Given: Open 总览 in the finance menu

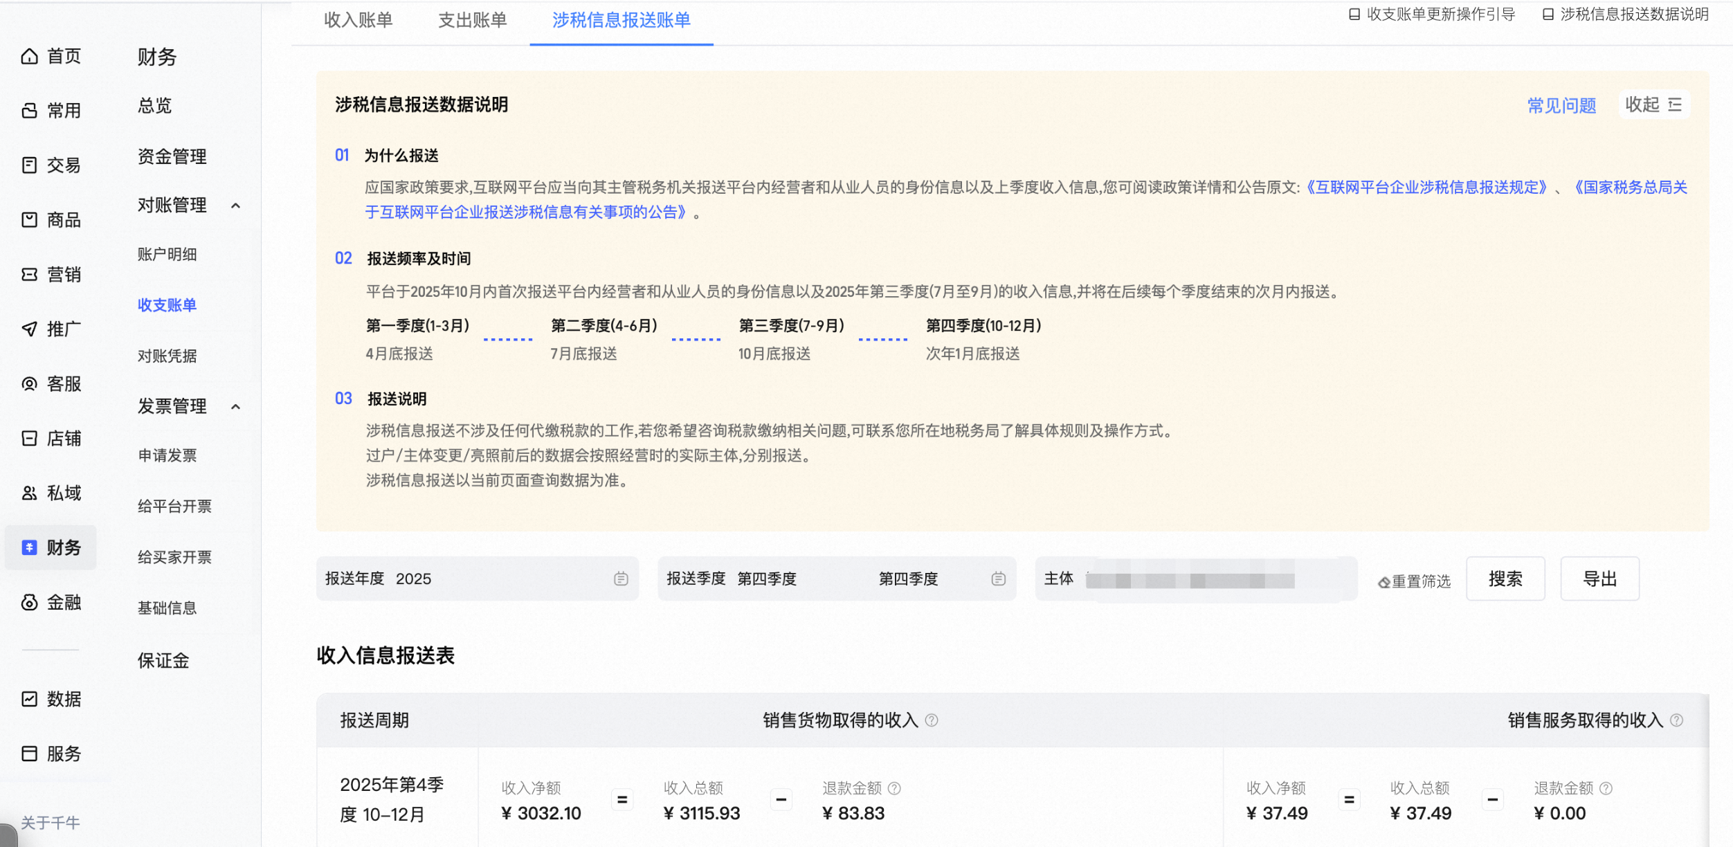Looking at the screenshot, I should coord(154,105).
